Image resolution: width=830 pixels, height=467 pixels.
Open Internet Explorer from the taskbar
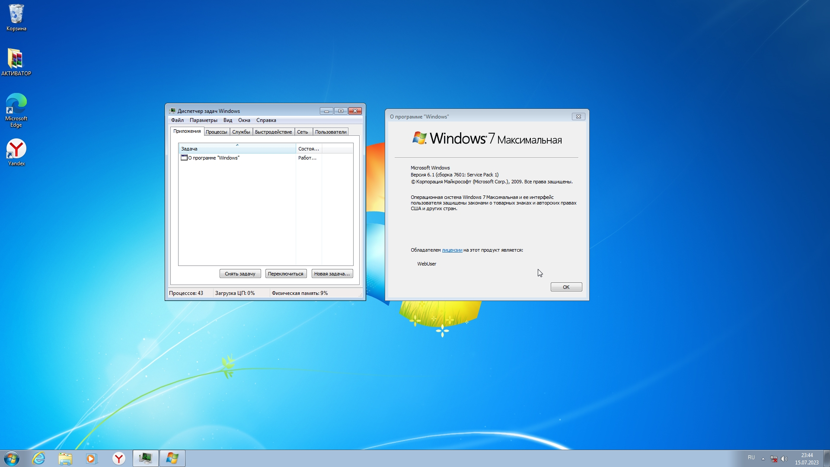[x=39, y=458]
